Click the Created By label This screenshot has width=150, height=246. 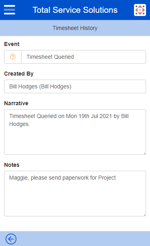(x=19, y=74)
